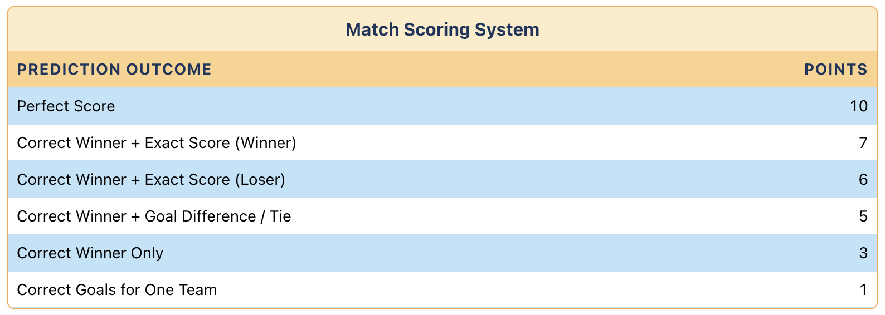The width and height of the screenshot is (885, 315).
Task: Click the word OUTCOME in the header
Action: 169,70
